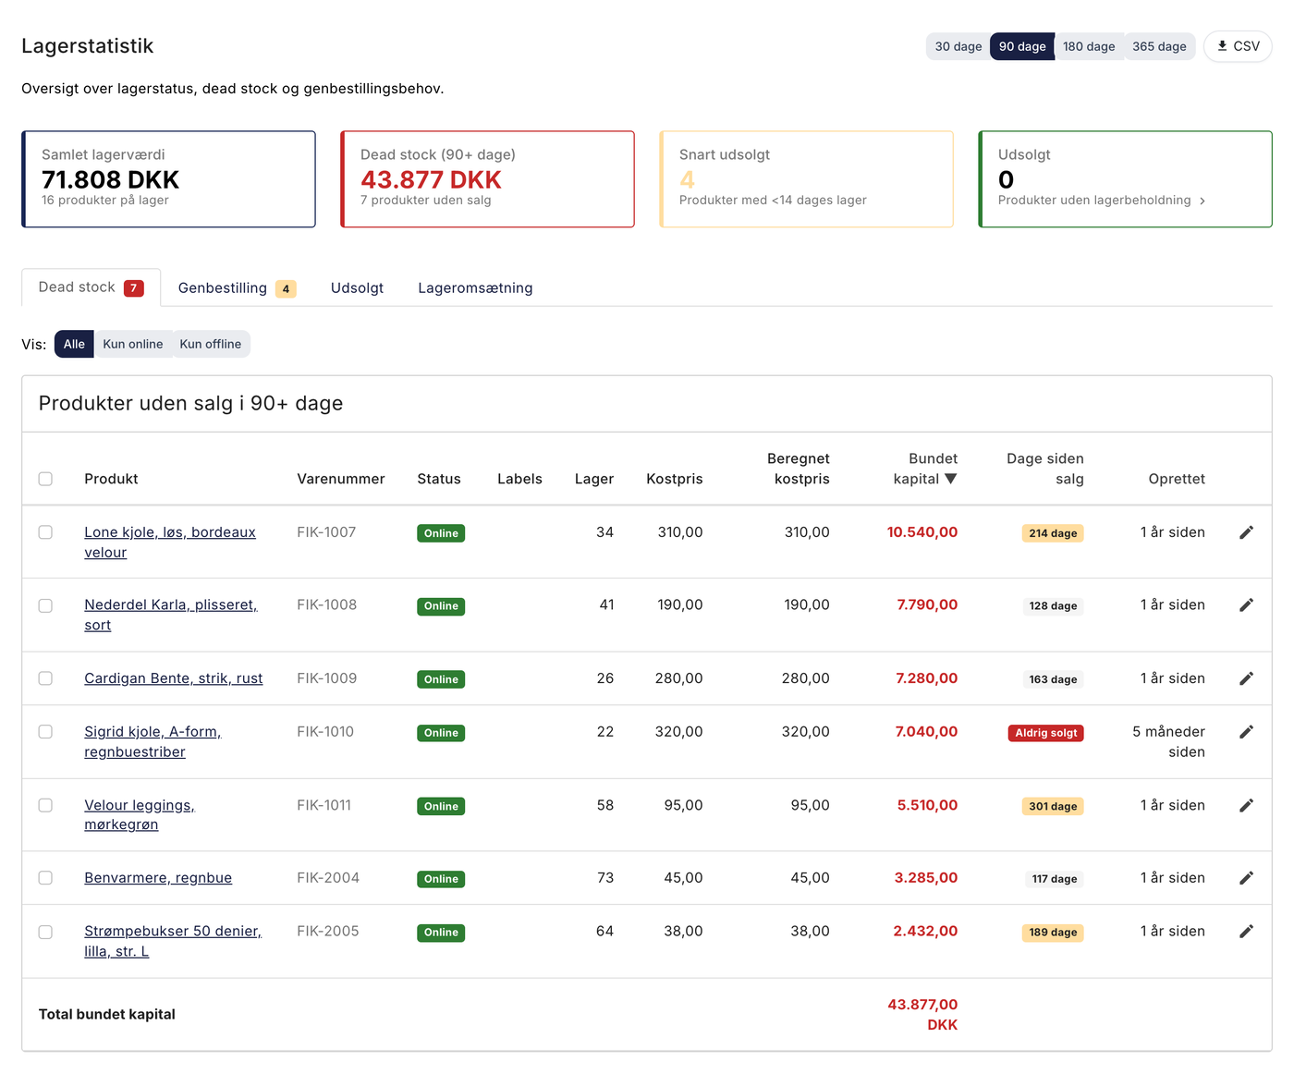Viewport: 1294px width, 1074px height.
Task: Show Kun online products
Action: click(x=133, y=344)
